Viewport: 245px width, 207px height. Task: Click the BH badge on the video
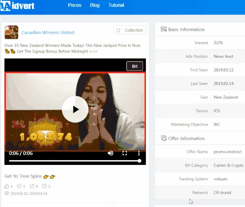(x=135, y=66)
